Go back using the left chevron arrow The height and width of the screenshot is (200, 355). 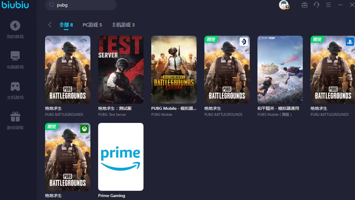pyautogui.click(x=50, y=25)
